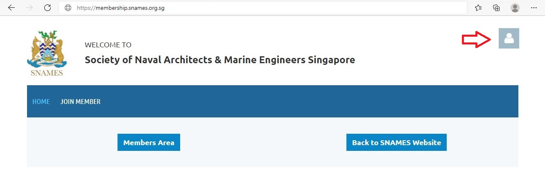Click the SNAMES wordmark beneath the crest
Image resolution: width=545 pixels, height=179 pixels.
coord(47,73)
